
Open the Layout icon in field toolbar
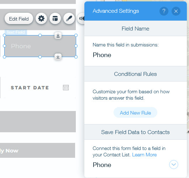[x=55, y=19]
